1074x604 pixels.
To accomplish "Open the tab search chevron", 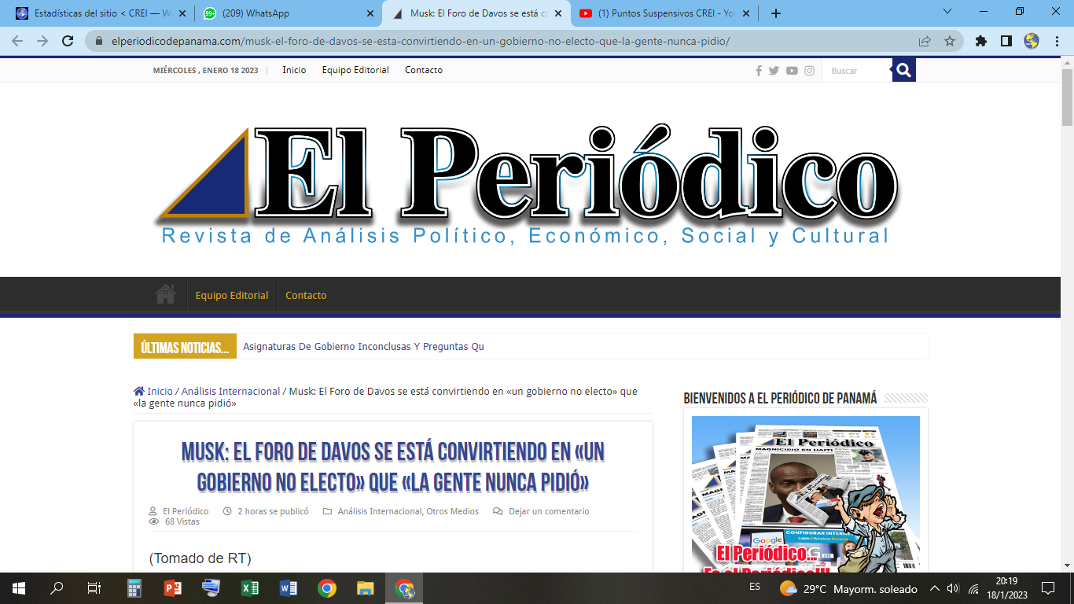I will click(947, 12).
